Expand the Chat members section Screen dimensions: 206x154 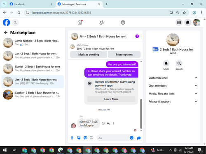click(173, 85)
